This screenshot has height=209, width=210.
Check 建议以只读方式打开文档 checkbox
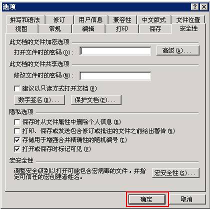coord(17,88)
